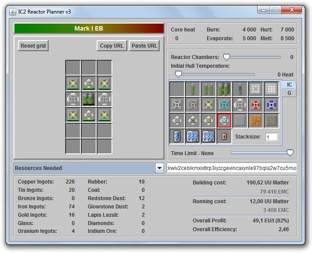
Task: Click the reactor grid's upper component heat exchanger
Action: (89, 83)
